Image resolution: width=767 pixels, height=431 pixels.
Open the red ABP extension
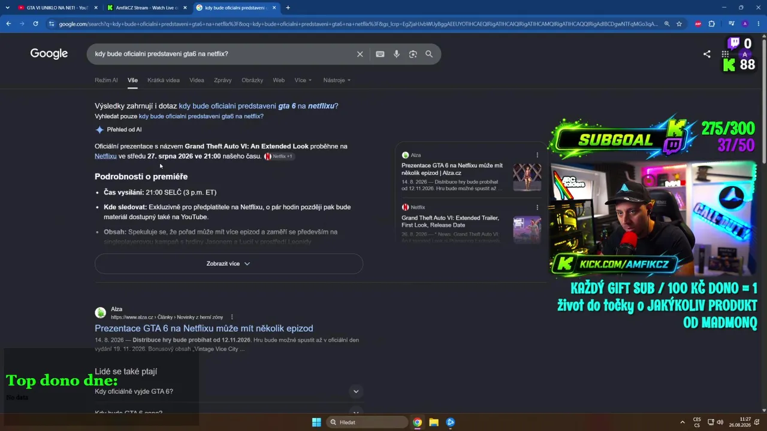coord(698,24)
